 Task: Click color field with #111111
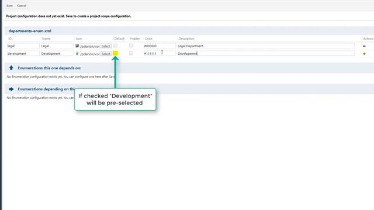160,54
